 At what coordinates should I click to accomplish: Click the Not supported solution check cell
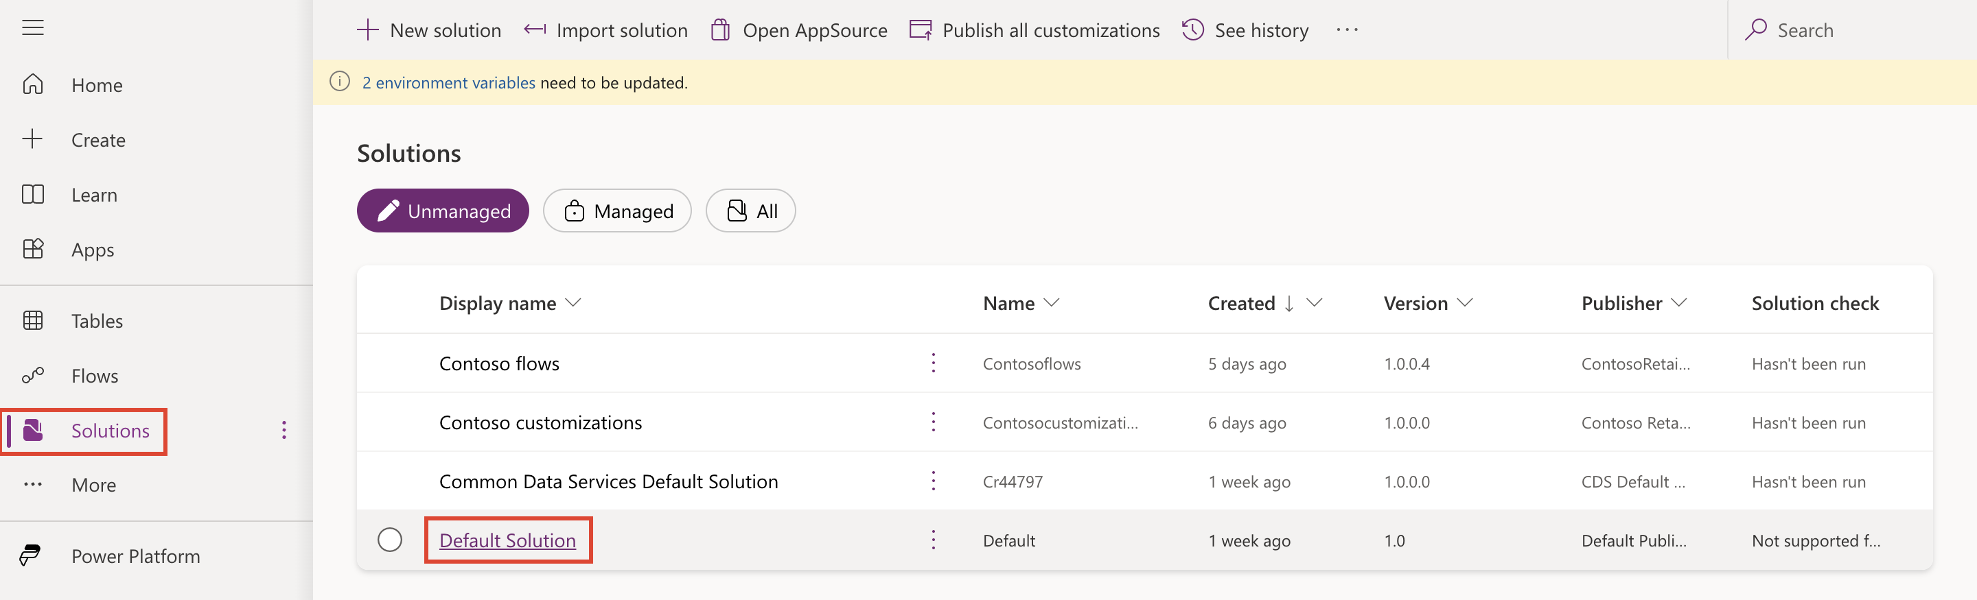(1816, 541)
